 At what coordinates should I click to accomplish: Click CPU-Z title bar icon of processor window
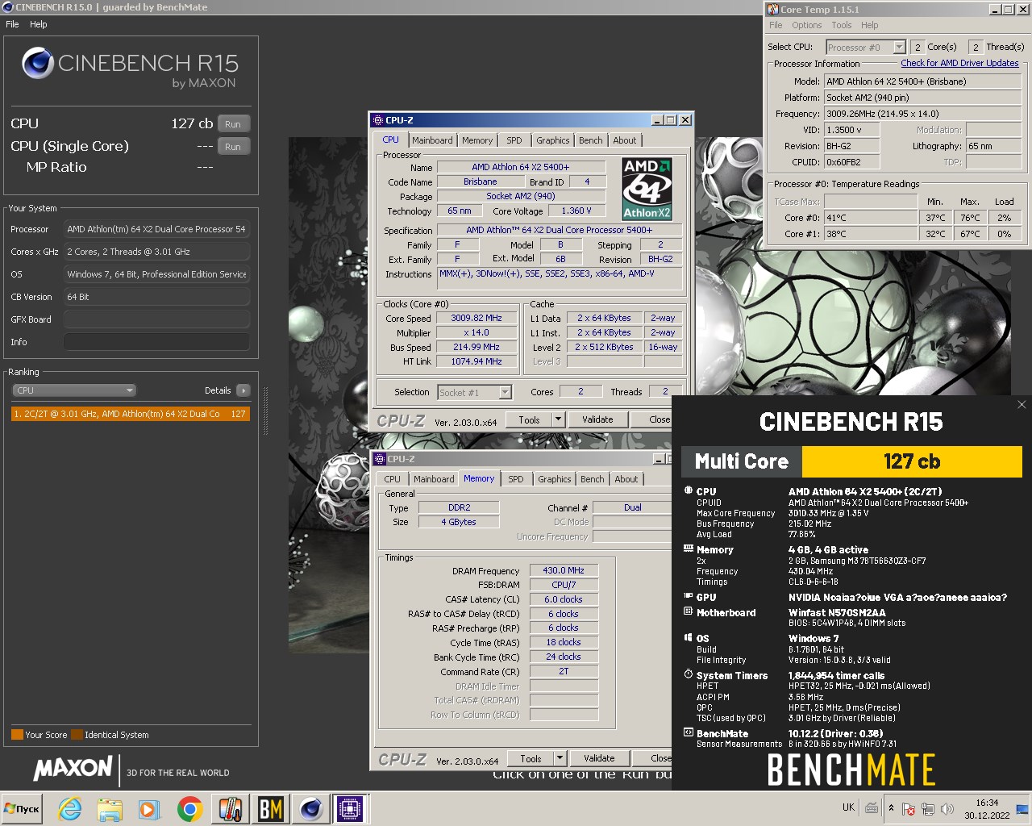point(377,120)
